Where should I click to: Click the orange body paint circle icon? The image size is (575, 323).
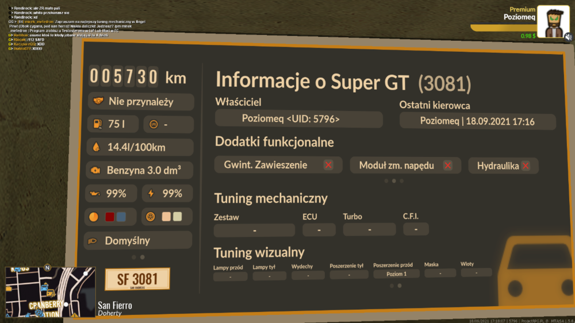click(94, 217)
